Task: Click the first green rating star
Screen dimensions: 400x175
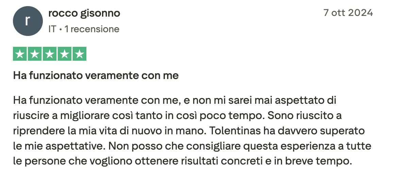Action: click(20, 54)
